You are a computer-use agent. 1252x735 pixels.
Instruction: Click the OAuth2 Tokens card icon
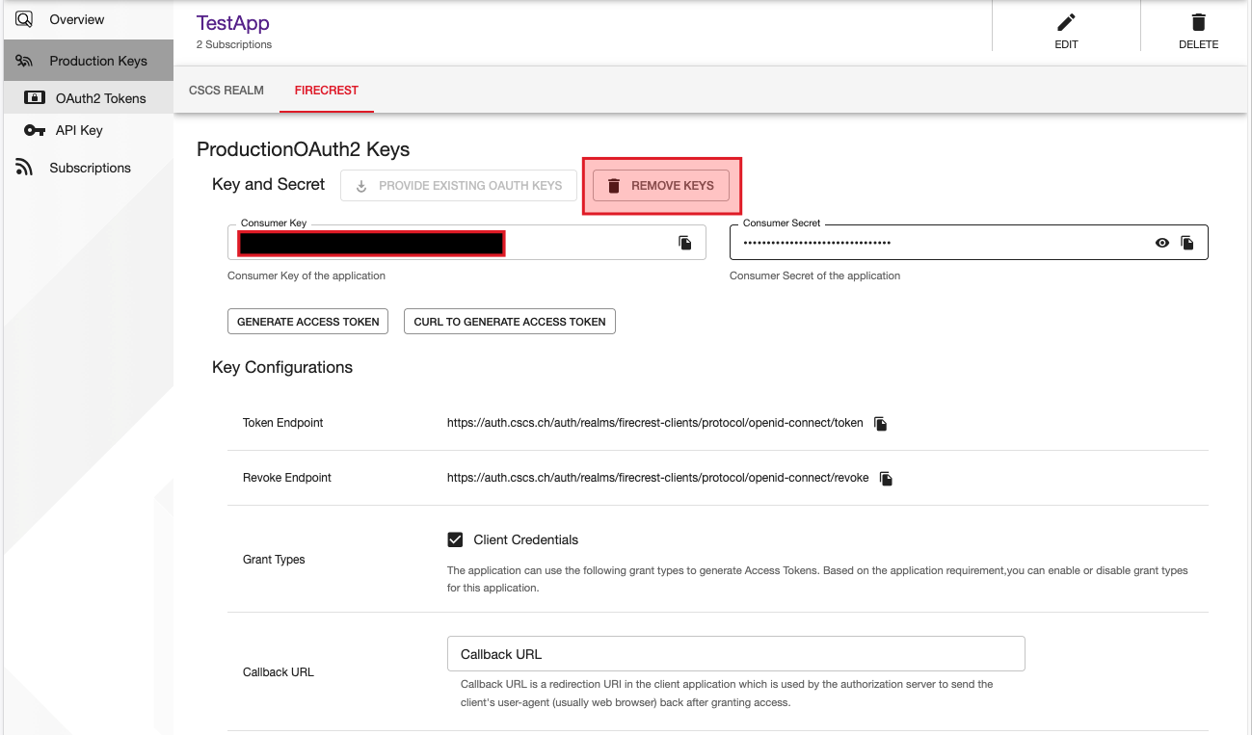pos(36,97)
